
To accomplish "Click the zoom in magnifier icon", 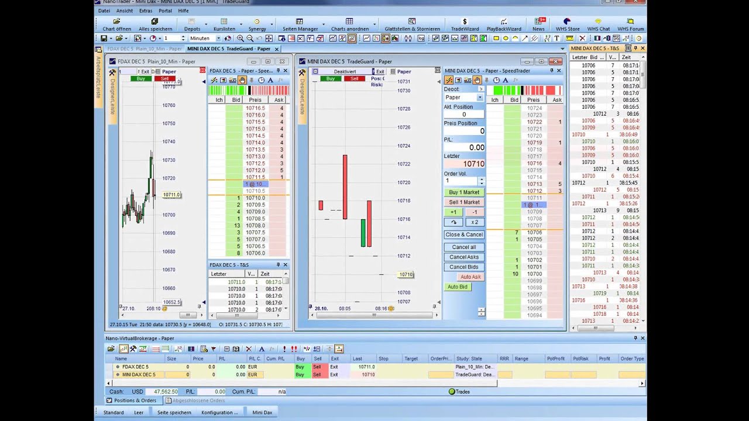I will pos(240,38).
